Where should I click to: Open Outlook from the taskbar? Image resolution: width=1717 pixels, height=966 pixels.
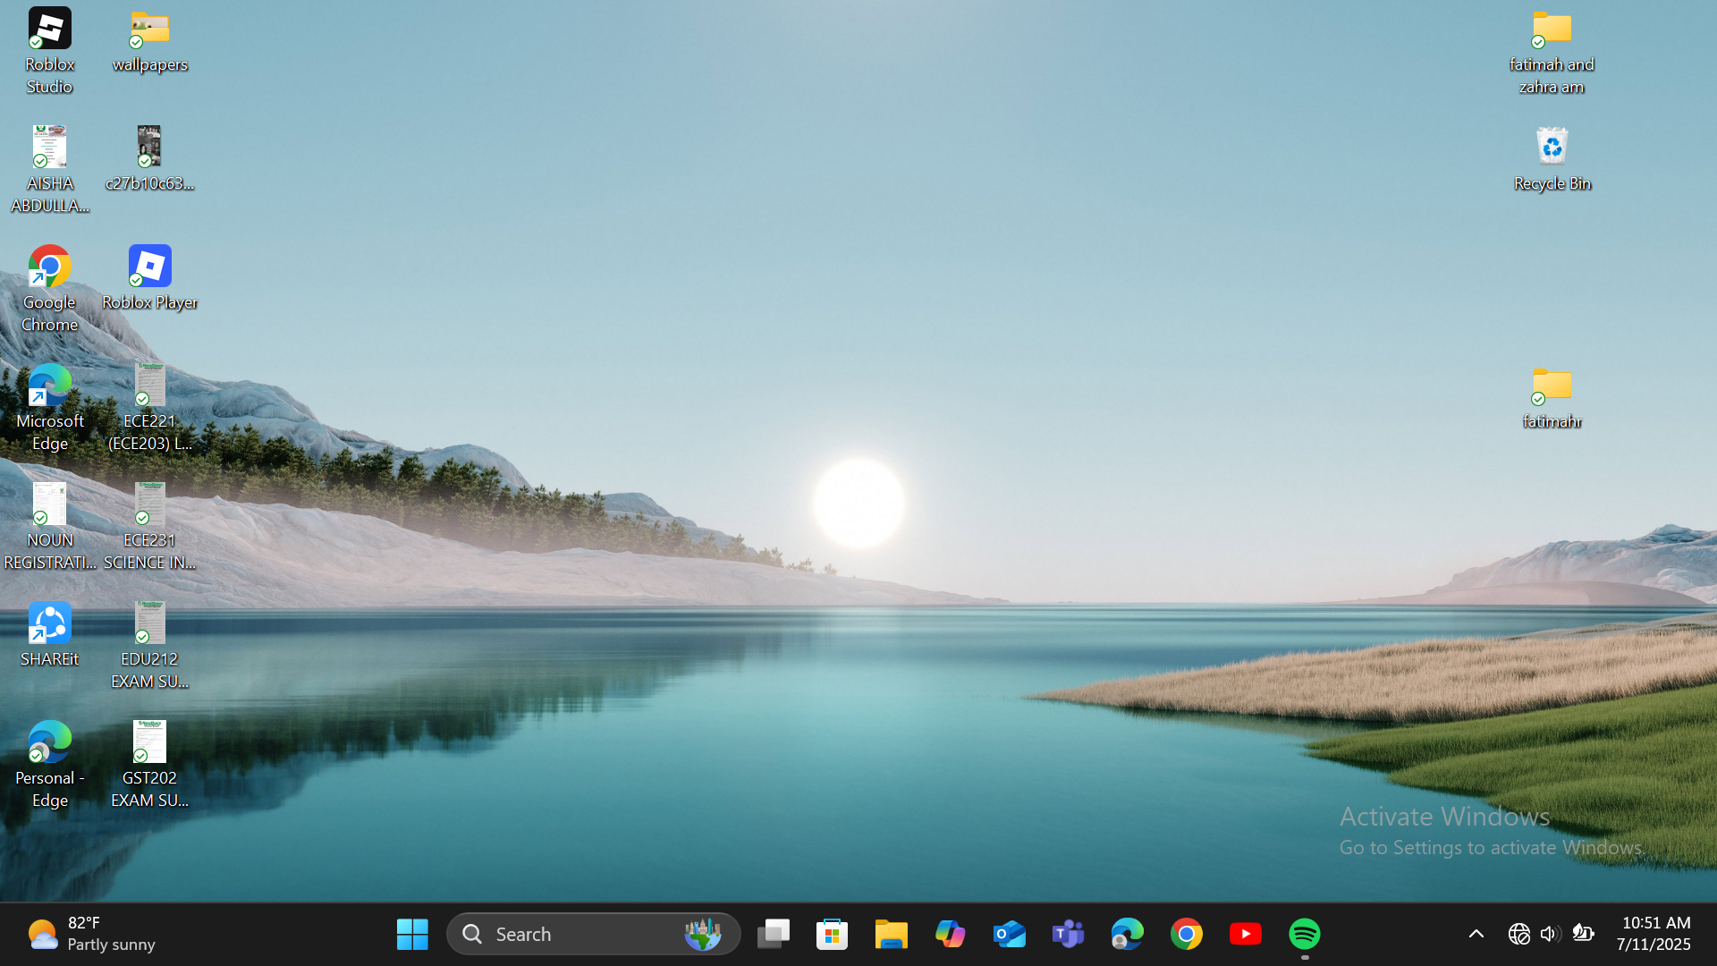pos(1010,934)
